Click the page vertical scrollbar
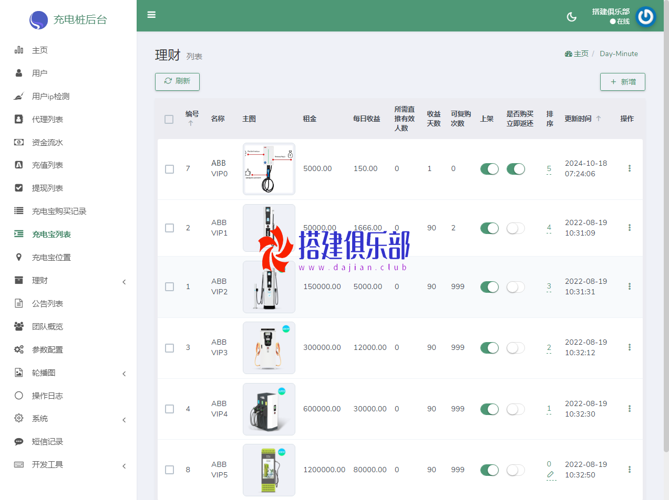669x500 pixels. point(666,226)
